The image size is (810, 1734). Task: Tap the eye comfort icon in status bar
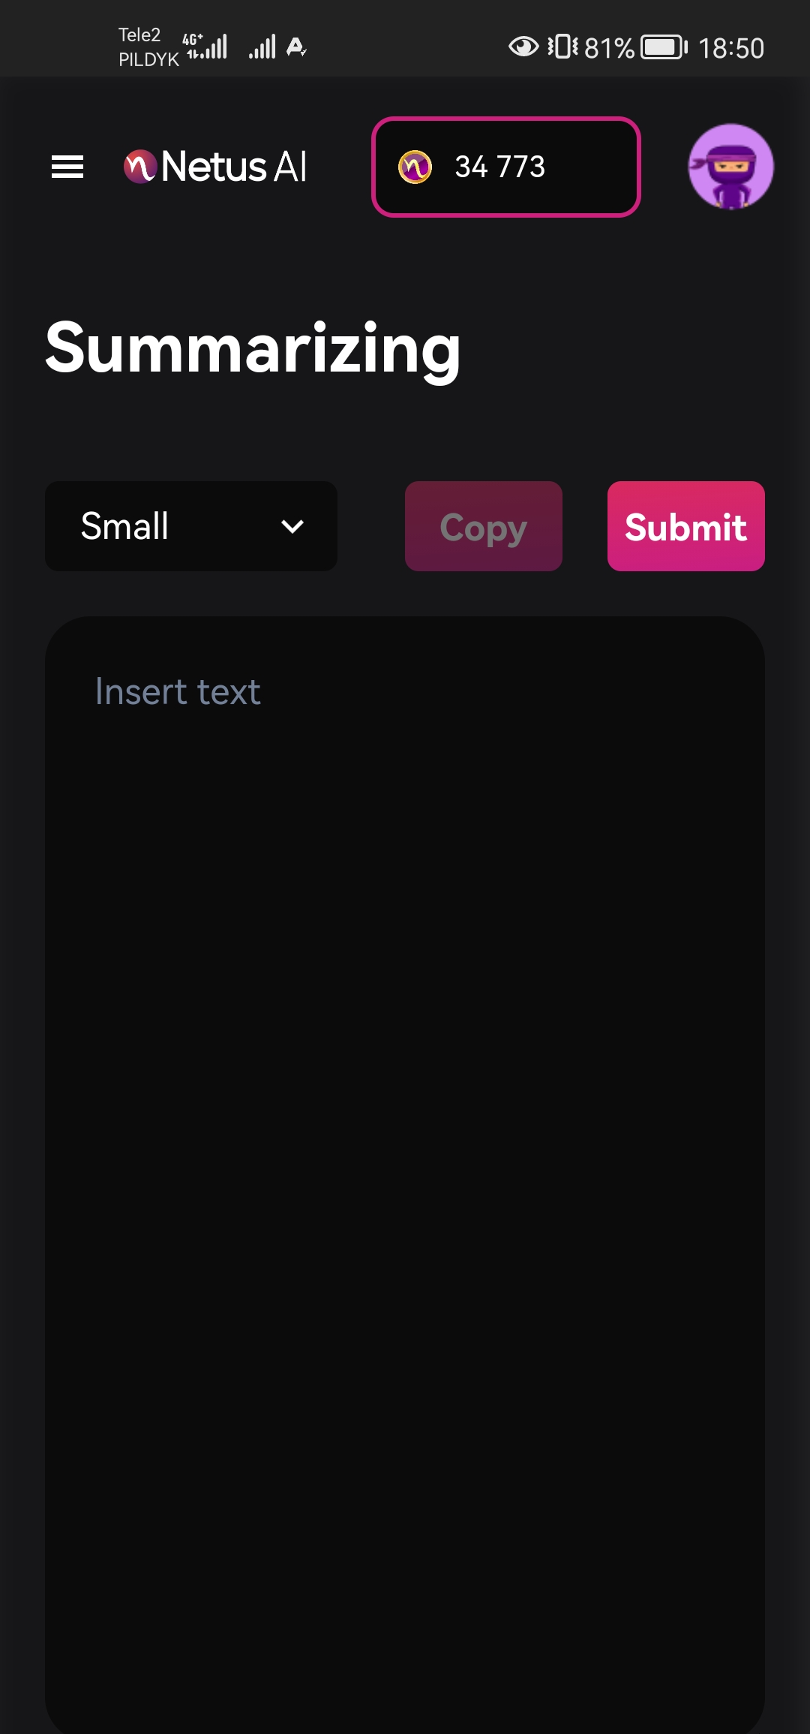(x=523, y=47)
